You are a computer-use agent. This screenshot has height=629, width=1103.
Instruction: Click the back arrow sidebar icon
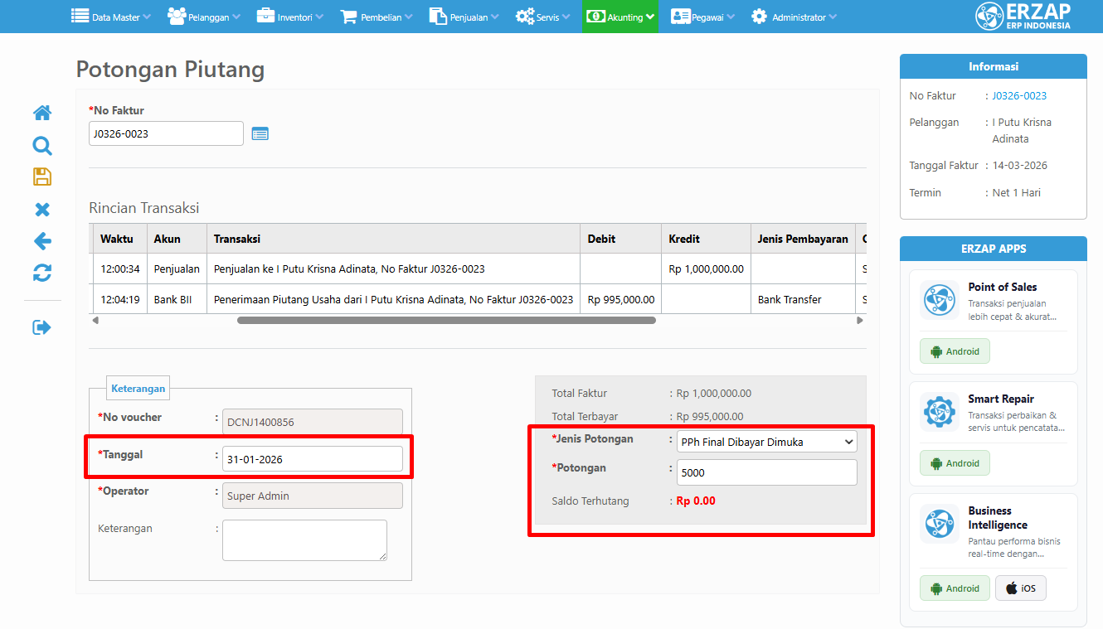click(x=42, y=241)
